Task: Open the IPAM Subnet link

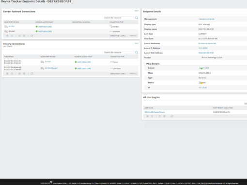Action: click(205, 68)
